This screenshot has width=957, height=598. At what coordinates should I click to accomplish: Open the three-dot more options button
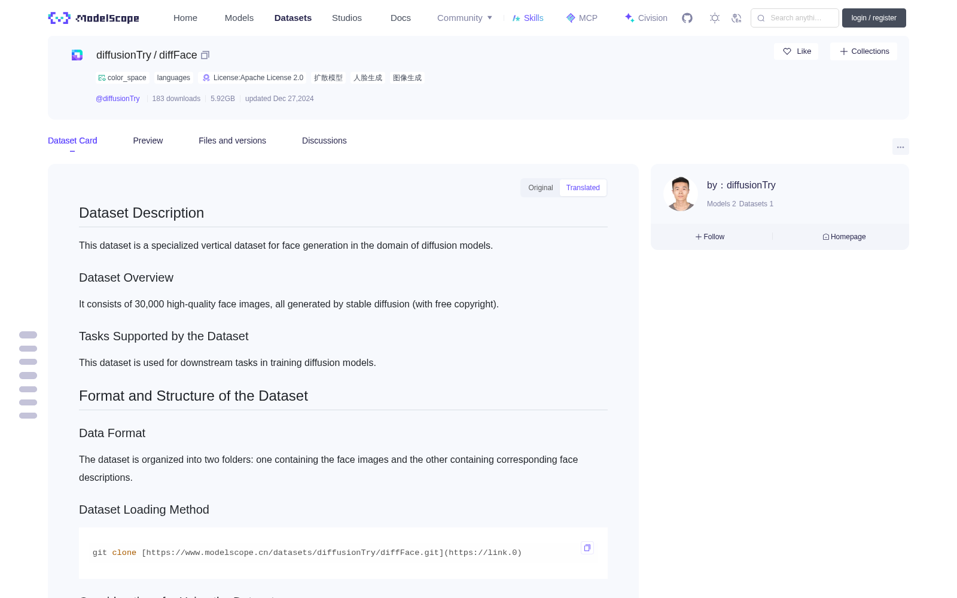900,147
